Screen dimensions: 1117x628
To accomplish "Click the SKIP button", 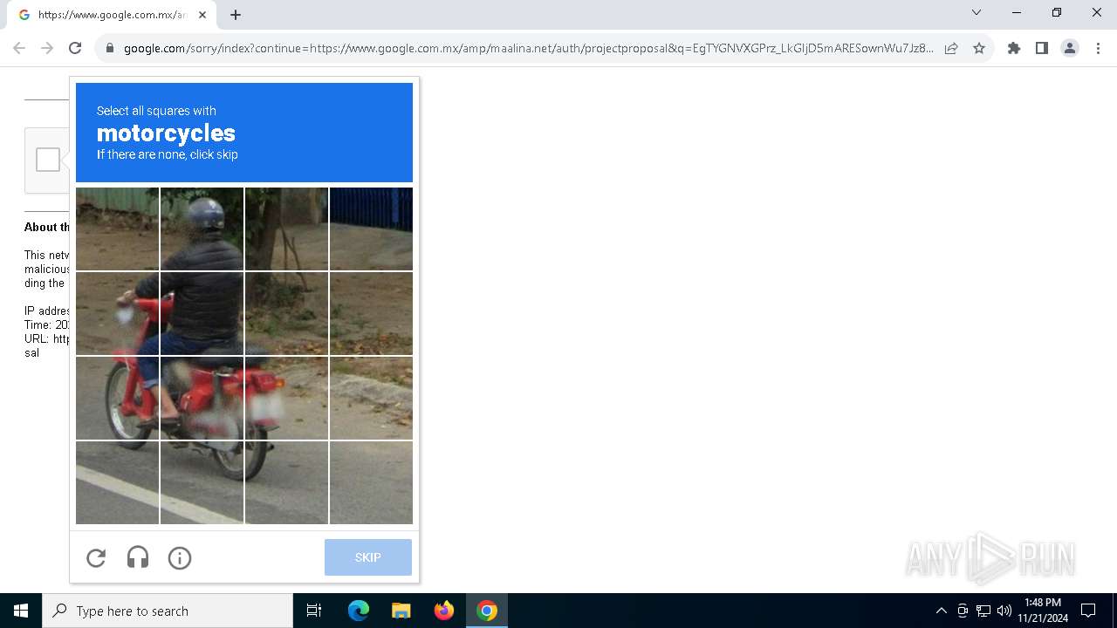I will (368, 557).
